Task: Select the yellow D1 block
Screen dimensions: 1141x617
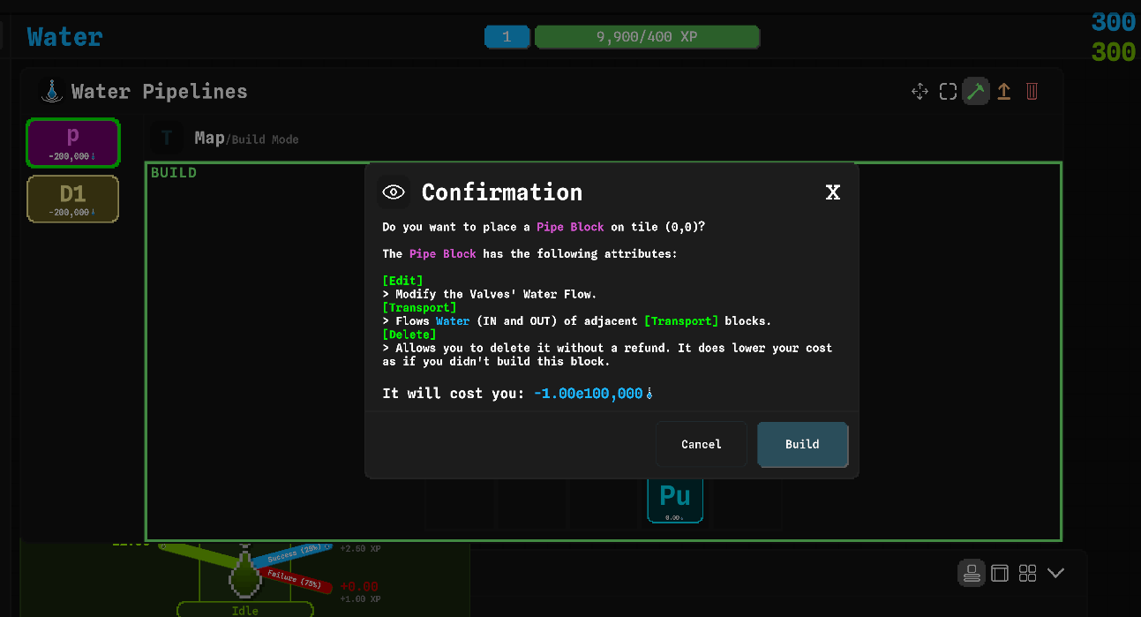Action: click(x=72, y=199)
